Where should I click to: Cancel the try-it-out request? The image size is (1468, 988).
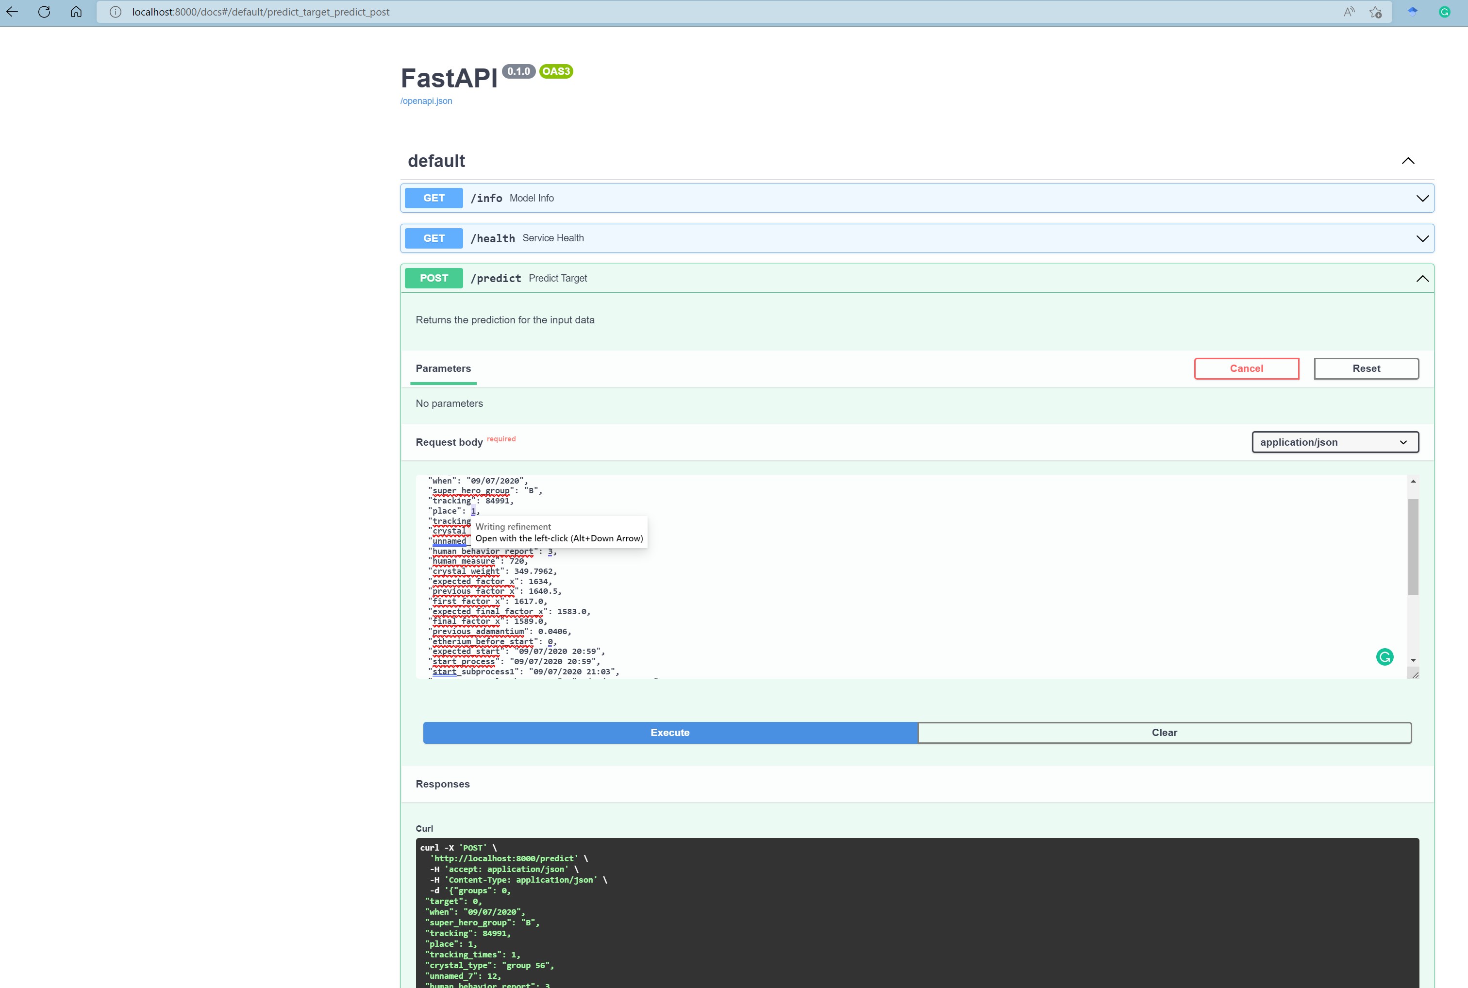point(1246,368)
